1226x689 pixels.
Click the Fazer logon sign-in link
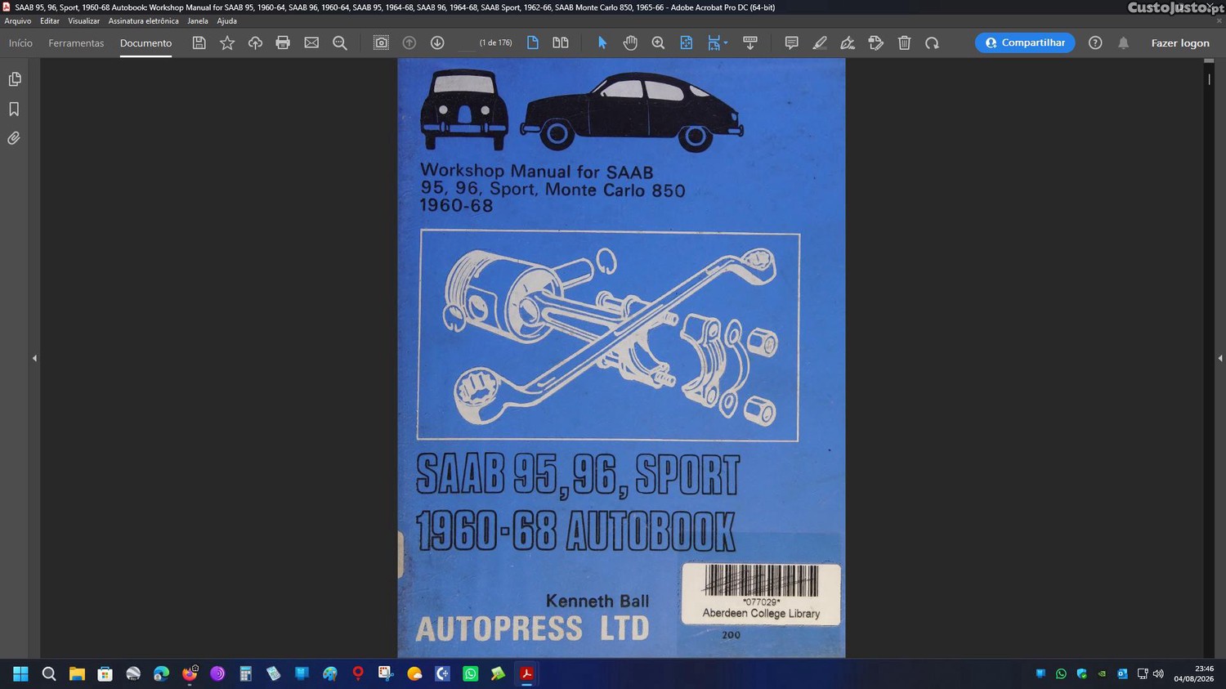(1180, 43)
